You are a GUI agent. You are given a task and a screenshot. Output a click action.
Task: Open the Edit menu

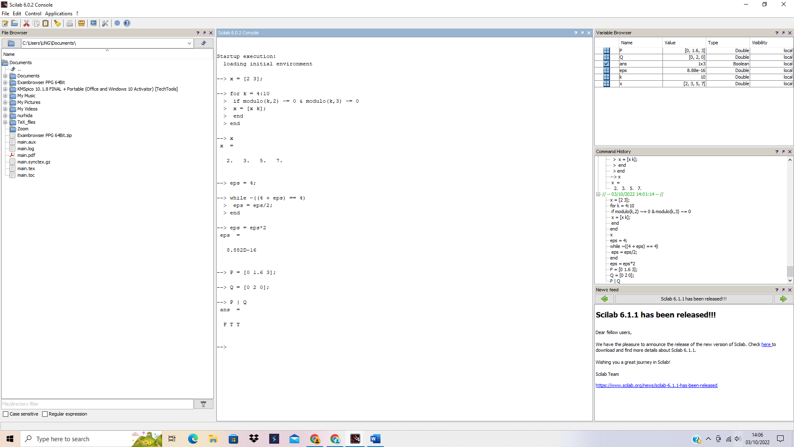click(x=17, y=14)
